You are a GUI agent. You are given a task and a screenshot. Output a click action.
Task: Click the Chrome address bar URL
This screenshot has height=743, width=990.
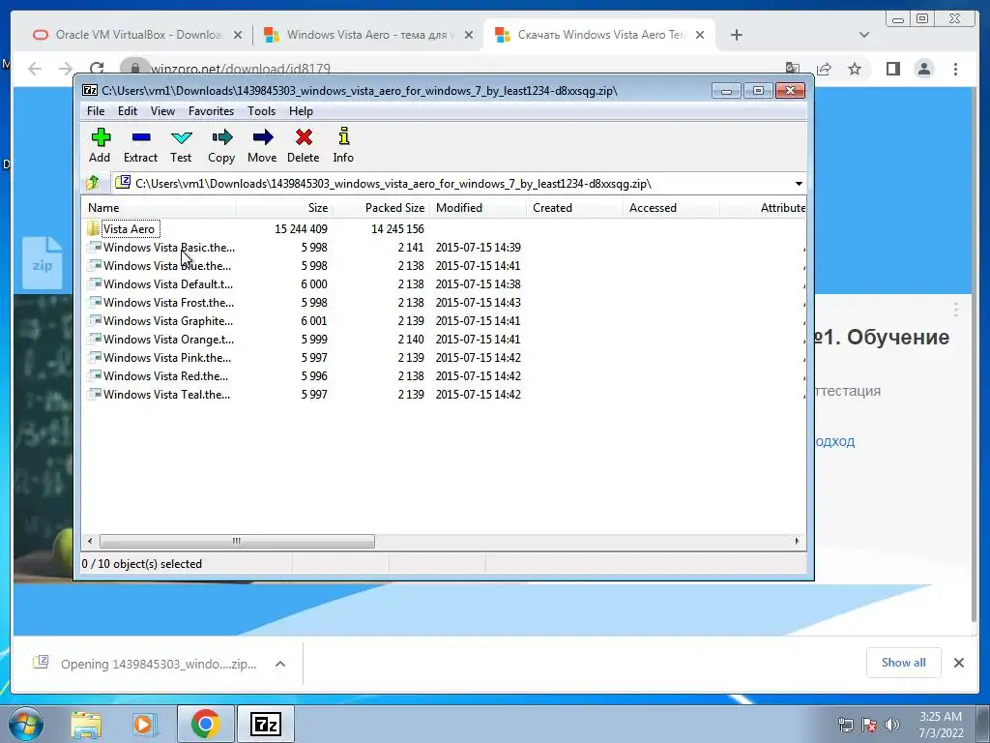241,69
